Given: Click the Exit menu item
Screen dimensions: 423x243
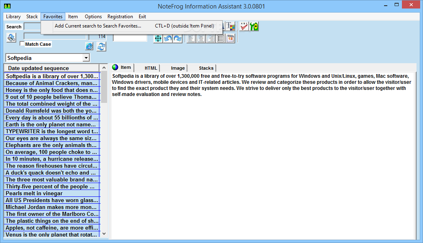Looking at the screenshot, I should (x=142, y=17).
